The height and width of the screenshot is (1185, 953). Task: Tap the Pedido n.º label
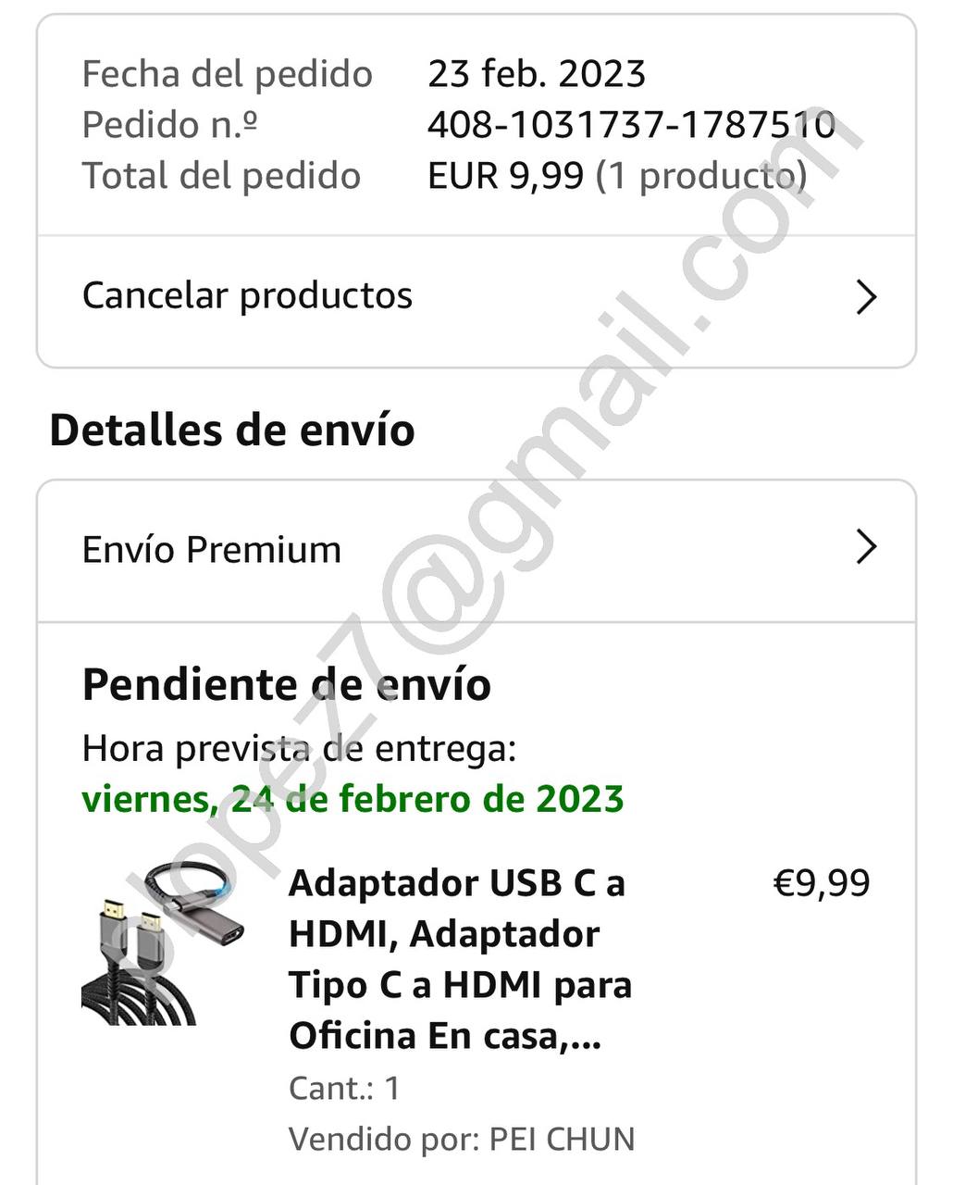[169, 125]
